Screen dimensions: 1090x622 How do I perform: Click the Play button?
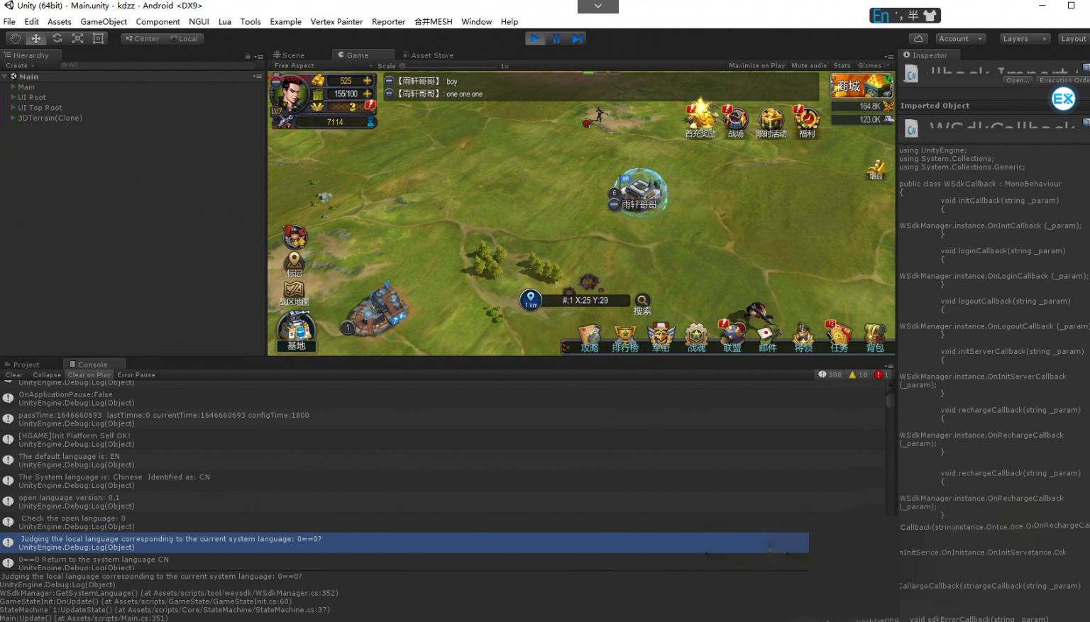(x=535, y=38)
